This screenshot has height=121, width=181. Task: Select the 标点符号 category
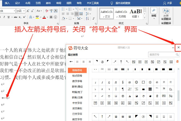click(x=77, y=76)
